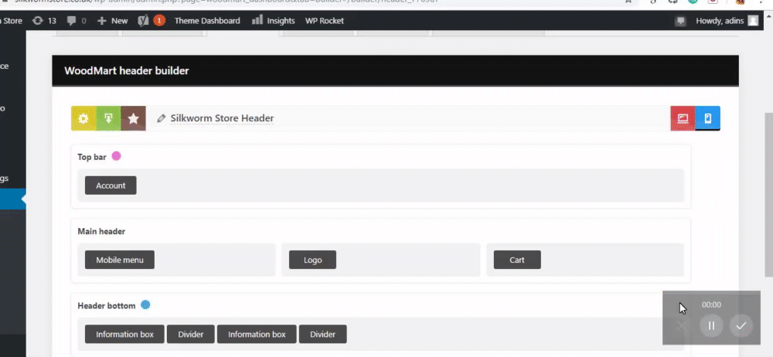This screenshot has height=357, width=773.
Task: Select the second Information box element
Action: pyautogui.click(x=257, y=334)
